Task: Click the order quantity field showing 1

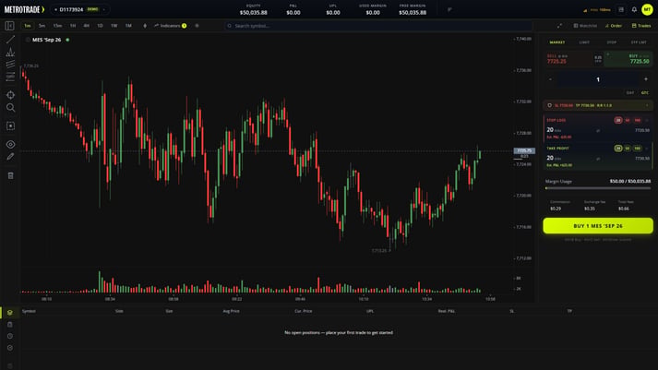Action: point(598,79)
